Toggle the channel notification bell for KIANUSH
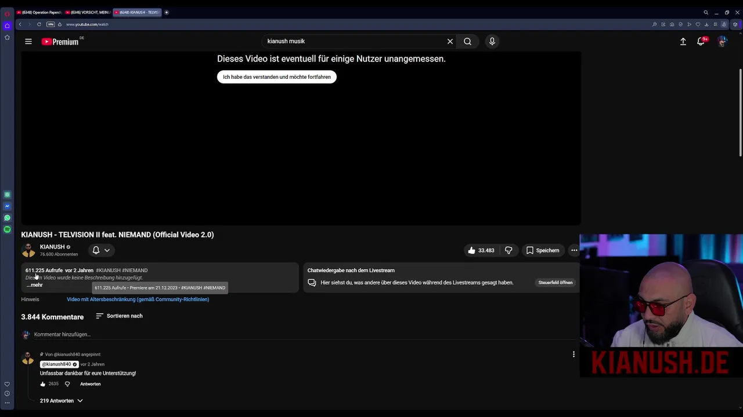The image size is (743, 417). point(96,250)
